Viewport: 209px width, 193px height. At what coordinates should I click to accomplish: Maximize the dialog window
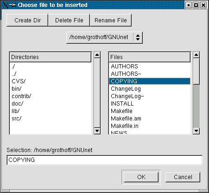(196, 5)
